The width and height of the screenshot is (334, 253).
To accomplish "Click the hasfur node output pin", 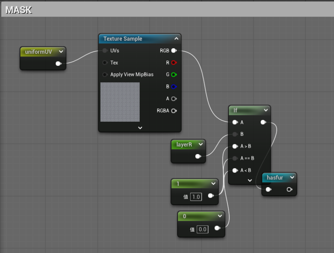I will (289, 189).
